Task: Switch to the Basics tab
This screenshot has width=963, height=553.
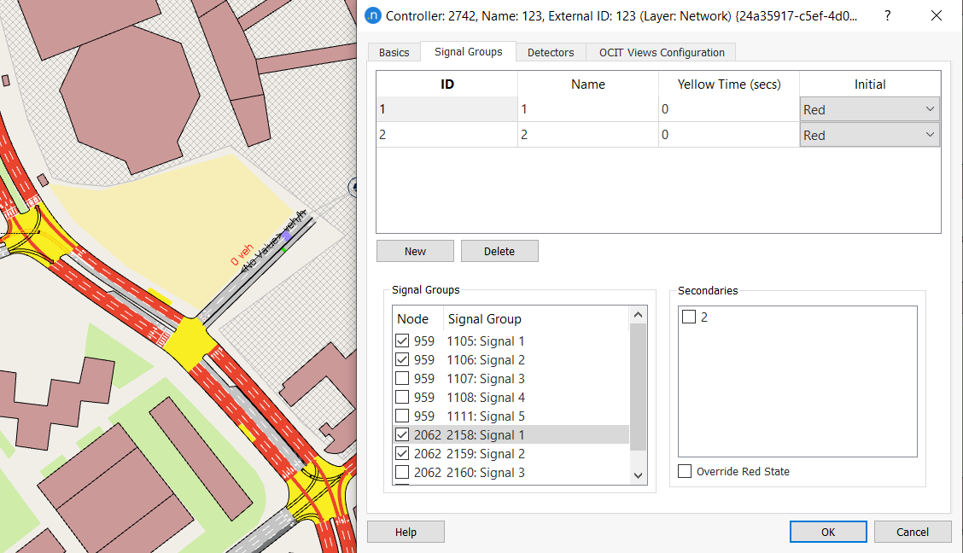Action: [394, 52]
